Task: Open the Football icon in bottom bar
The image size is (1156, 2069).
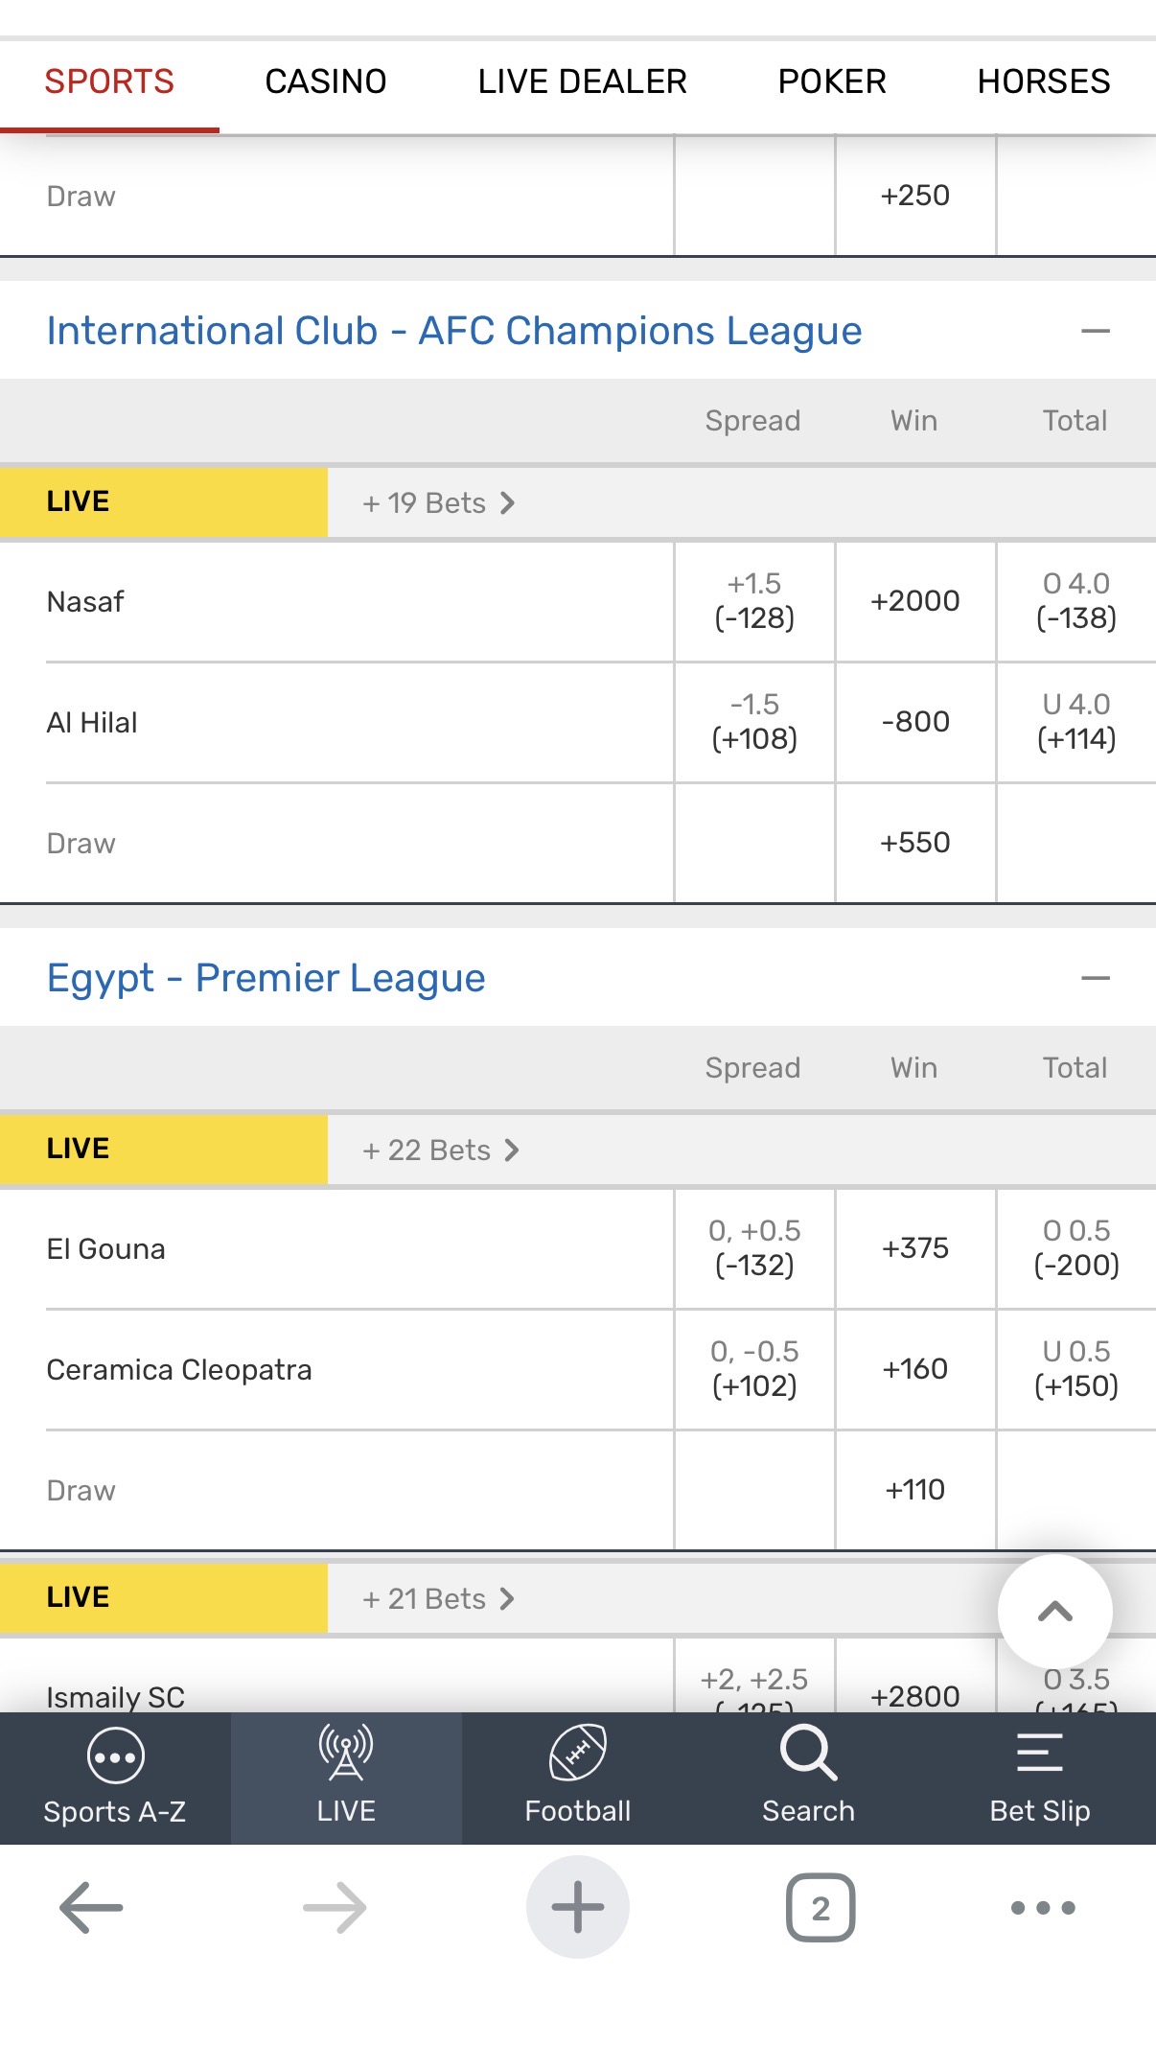Action: (577, 1755)
